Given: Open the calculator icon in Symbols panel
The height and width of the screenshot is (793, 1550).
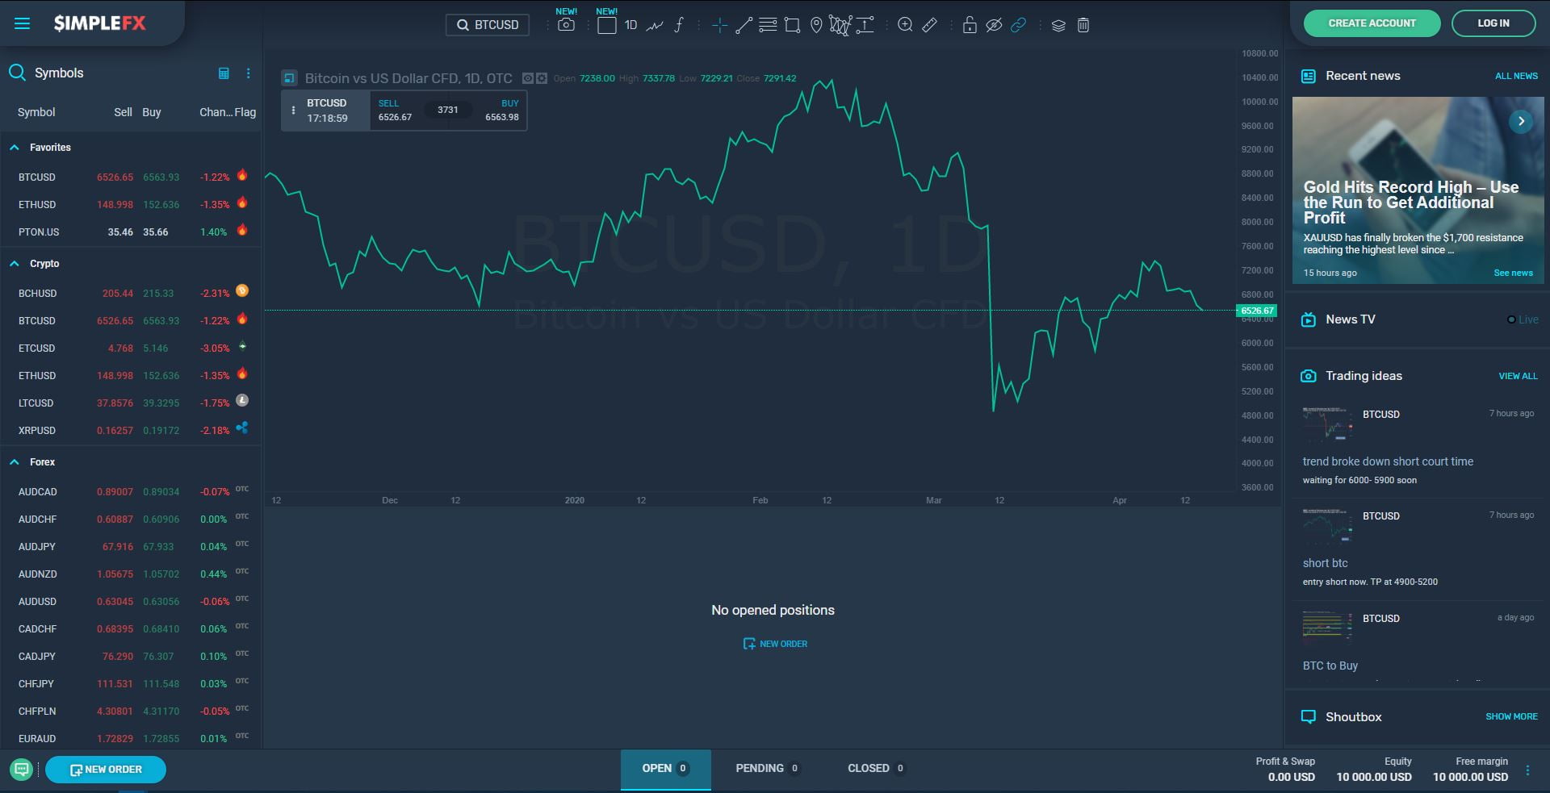Looking at the screenshot, I should click(224, 73).
